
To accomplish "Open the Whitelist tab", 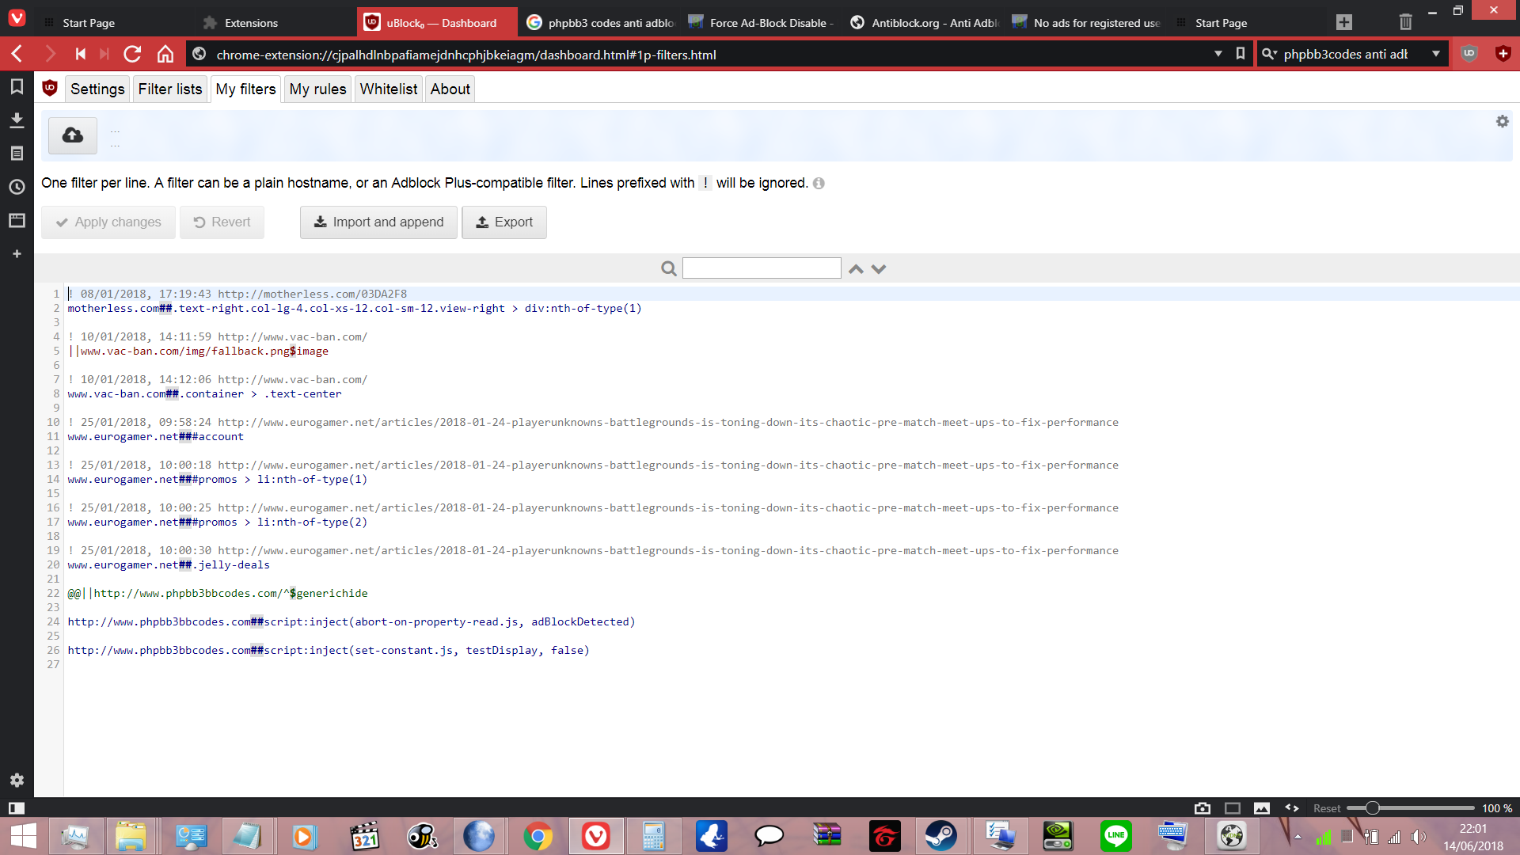I will click(388, 89).
